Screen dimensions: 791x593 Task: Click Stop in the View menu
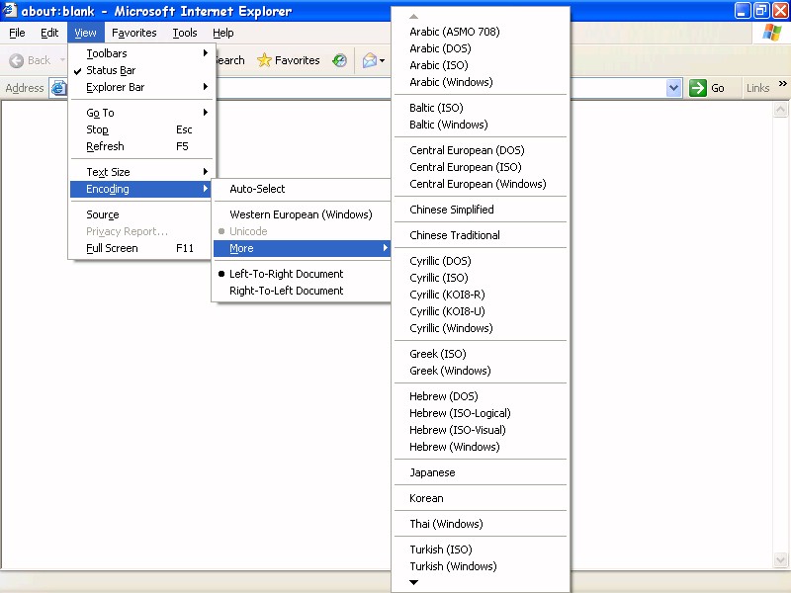tap(140, 129)
